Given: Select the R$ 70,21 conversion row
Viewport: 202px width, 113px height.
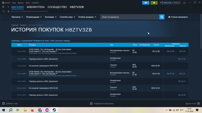Looking at the screenshot, I should [x=100, y=81].
